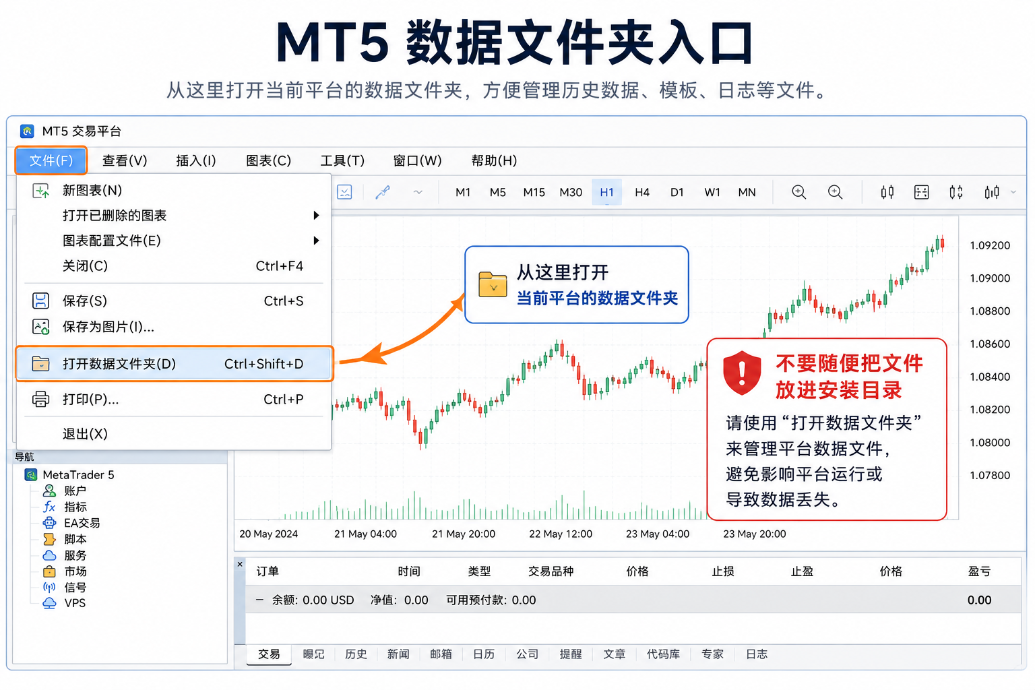The height and width of the screenshot is (690, 1035).
Task: Click the folder icon beside 打开数据文件夹
Action: [41, 364]
